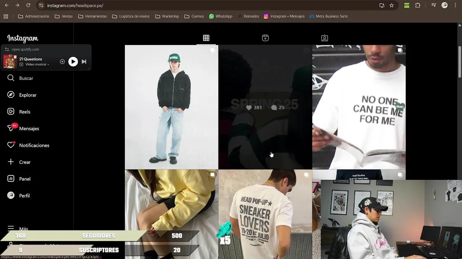Open the Chrome profile avatar

[445, 5]
